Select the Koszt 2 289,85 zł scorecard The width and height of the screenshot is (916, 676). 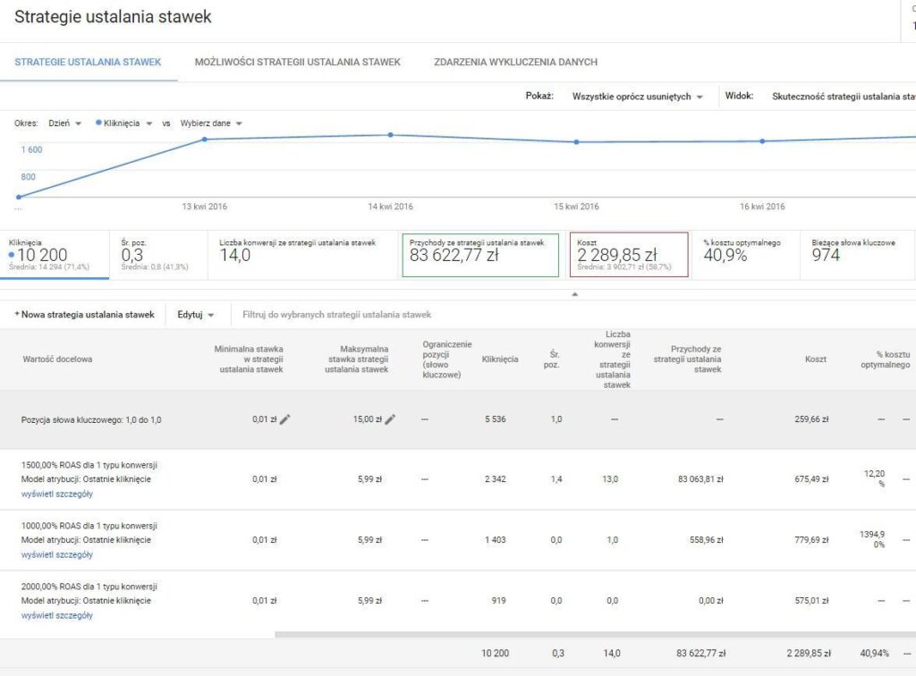pyautogui.click(x=629, y=255)
